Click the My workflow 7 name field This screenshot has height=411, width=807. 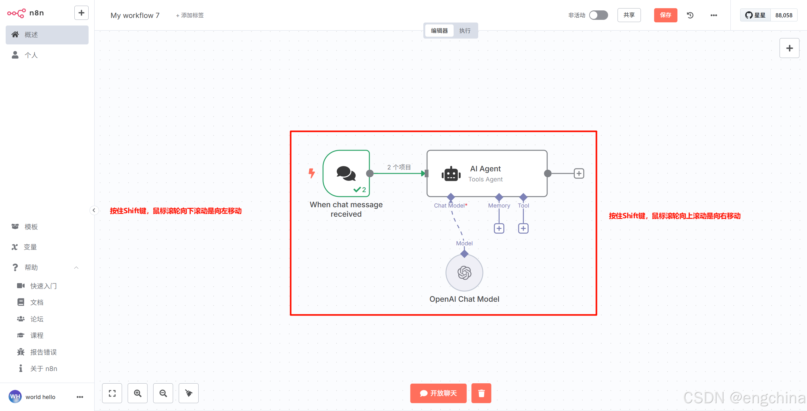click(x=135, y=15)
